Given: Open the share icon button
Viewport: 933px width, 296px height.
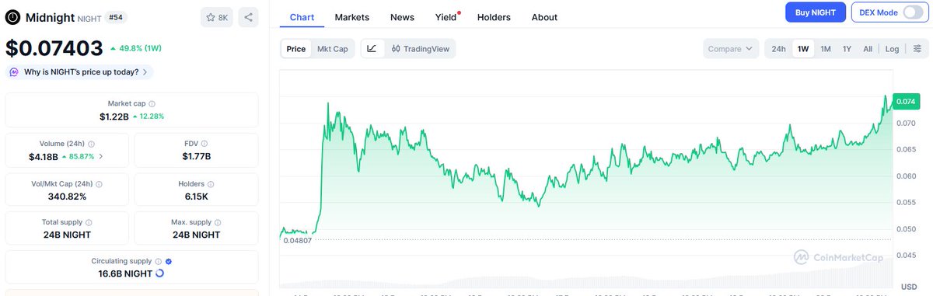Looking at the screenshot, I should (x=248, y=16).
